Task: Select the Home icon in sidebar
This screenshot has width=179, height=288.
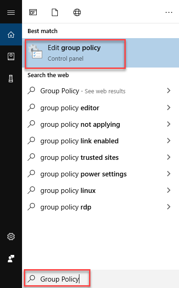Action: click(11, 34)
